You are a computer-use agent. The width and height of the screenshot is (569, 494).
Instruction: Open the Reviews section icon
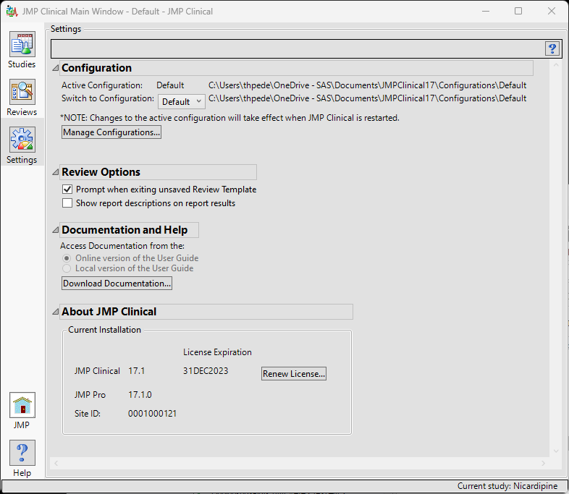[x=22, y=92]
